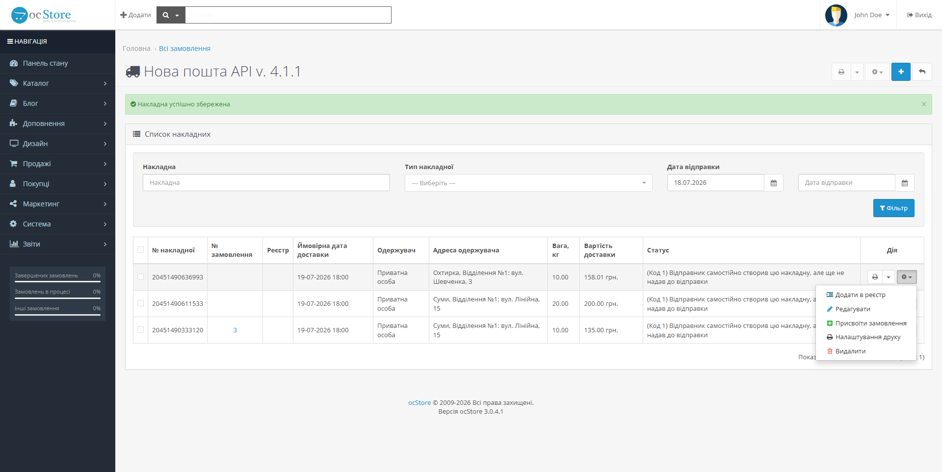This screenshot has width=942, height=472.
Task: Open Панель стану in the sidebar
Action: click(57, 63)
